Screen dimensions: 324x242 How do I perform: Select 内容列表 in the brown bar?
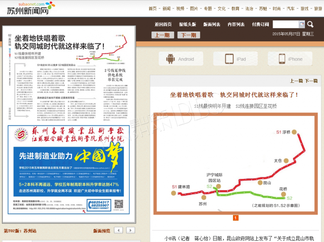[x=236, y=24]
